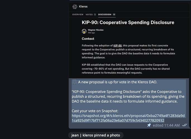191x139 pixels.
Task: Open Wagner Nicolas's penguin avatar
Action: click(x=84, y=31)
